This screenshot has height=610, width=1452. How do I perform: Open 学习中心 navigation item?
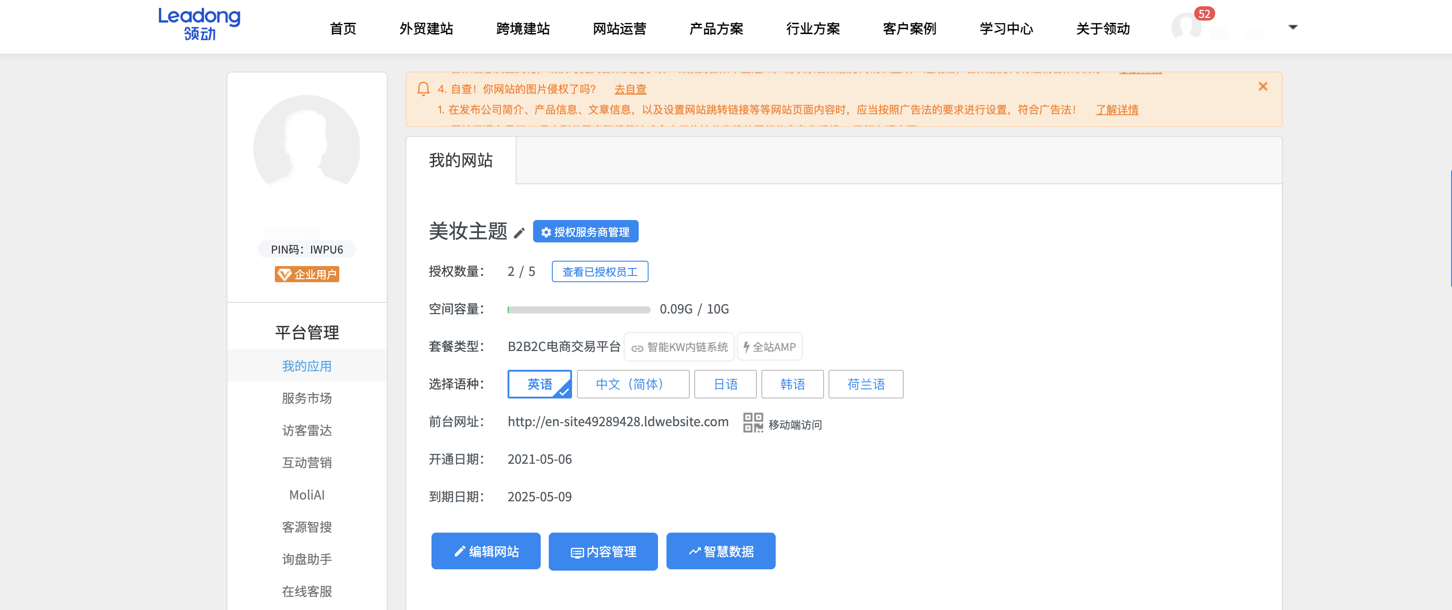pyautogui.click(x=1006, y=29)
